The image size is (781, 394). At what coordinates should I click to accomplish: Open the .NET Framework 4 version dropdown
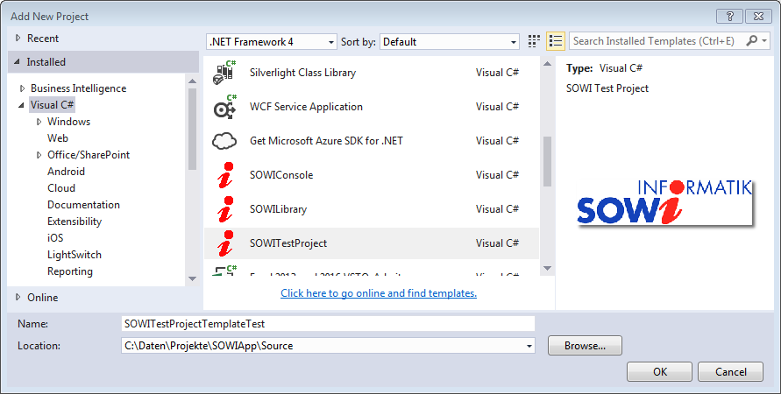pyautogui.click(x=271, y=42)
